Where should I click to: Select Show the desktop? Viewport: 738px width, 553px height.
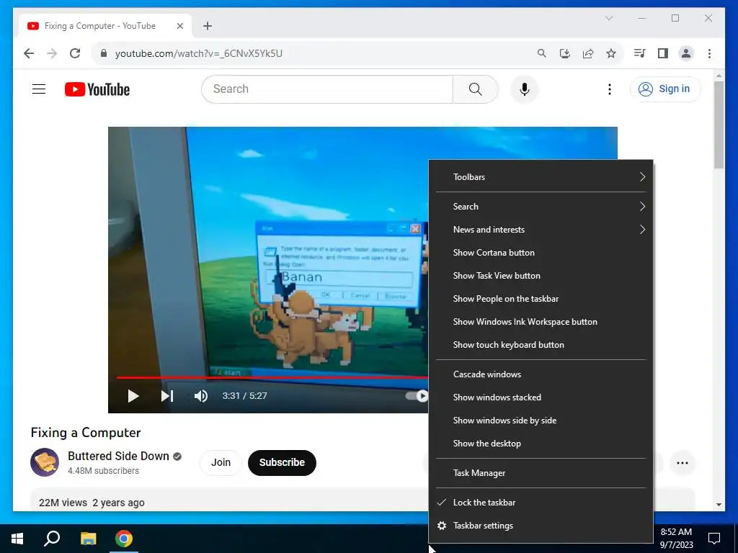541,444
